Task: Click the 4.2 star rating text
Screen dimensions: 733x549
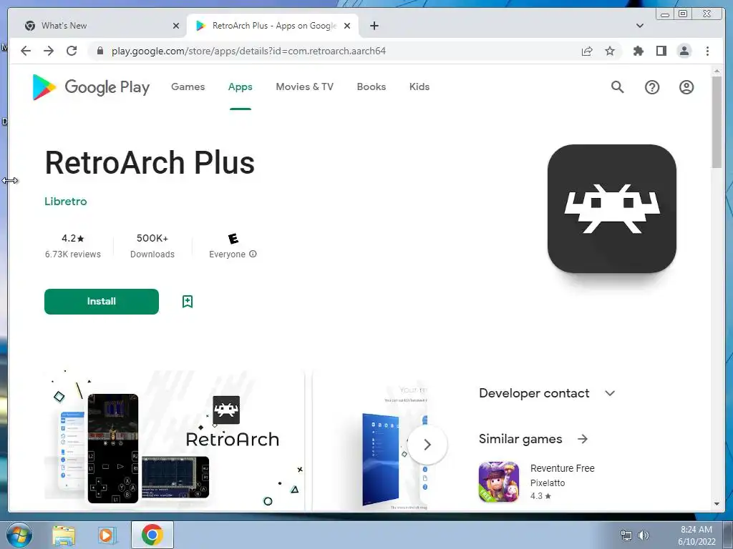Action: click(x=73, y=238)
